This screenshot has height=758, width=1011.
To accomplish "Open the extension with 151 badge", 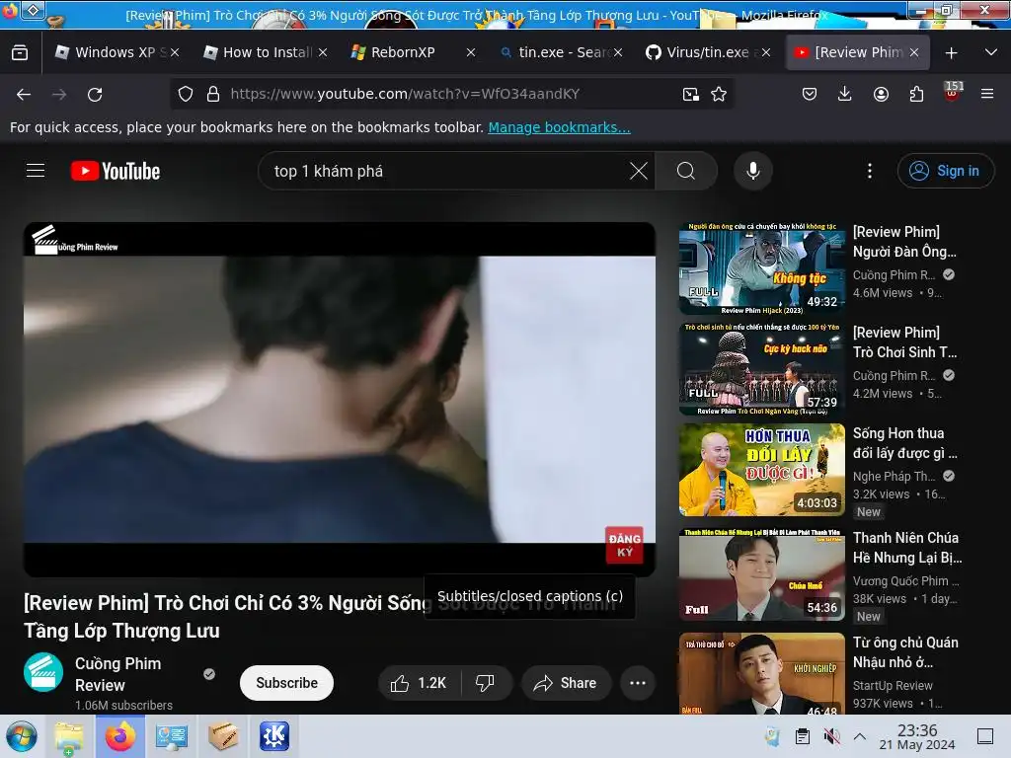I will pyautogui.click(x=953, y=92).
